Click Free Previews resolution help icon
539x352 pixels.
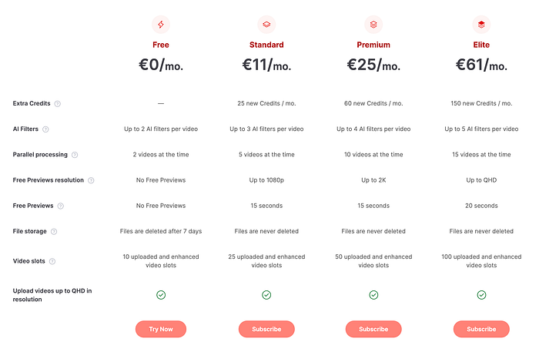point(91,180)
